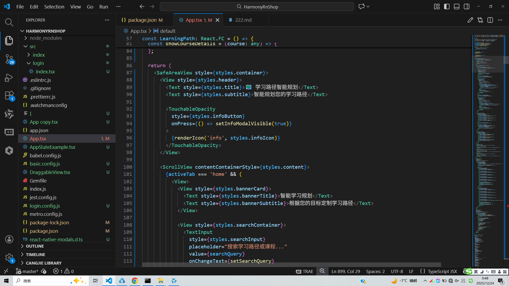This screenshot has height=286, width=509.
Task: Open the Selection menu
Action: tap(54, 7)
